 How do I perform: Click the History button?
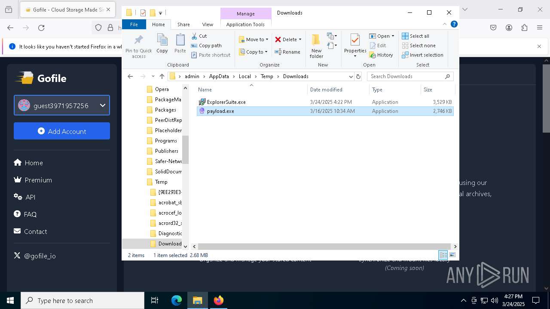pos(381,55)
